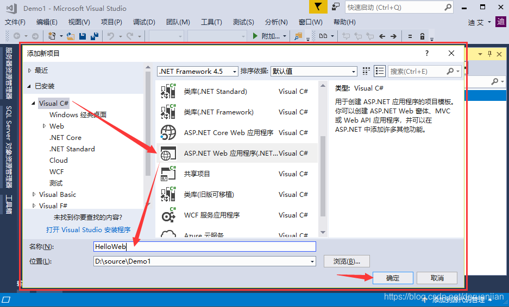509x307 pixels.
Task: Open the location path dropdown arrow
Action: [x=312, y=261]
